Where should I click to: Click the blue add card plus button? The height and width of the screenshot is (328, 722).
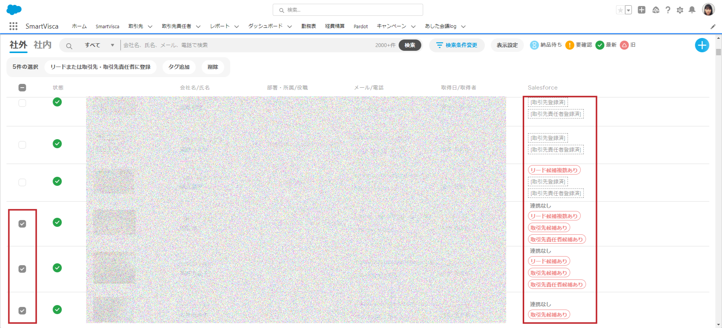702,45
